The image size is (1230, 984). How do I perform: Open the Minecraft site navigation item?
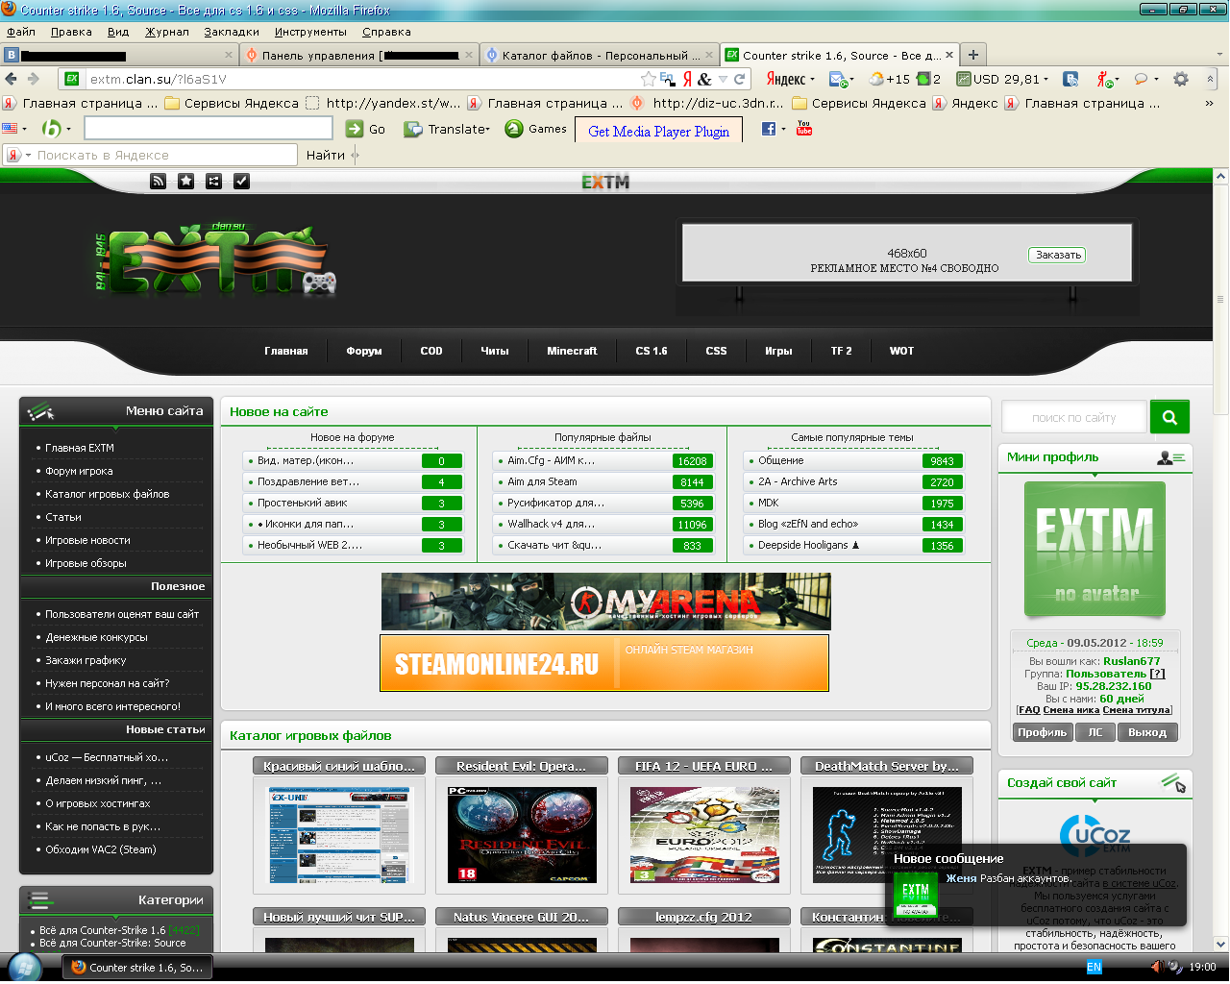[x=572, y=351]
